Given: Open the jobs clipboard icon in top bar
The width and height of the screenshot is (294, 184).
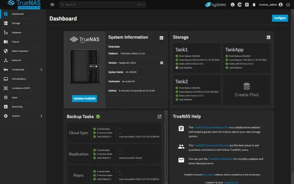Looking at the screenshot, I should pos(247,5).
